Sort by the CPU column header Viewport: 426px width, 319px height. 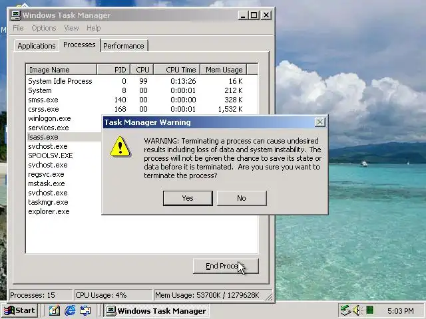tap(142, 70)
